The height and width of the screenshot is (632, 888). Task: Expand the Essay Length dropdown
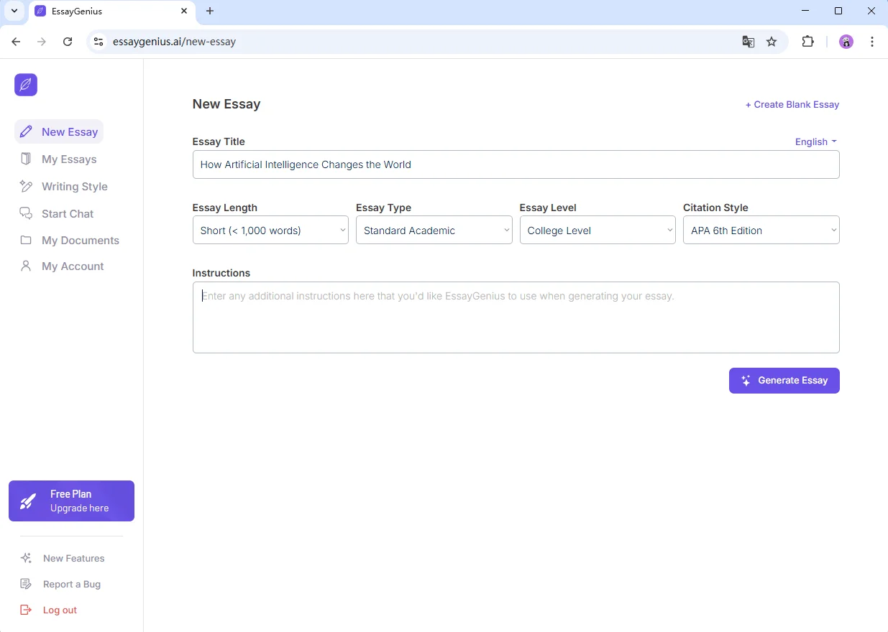tap(270, 231)
